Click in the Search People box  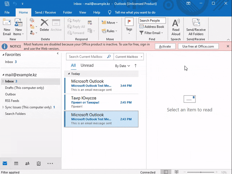point(152,20)
